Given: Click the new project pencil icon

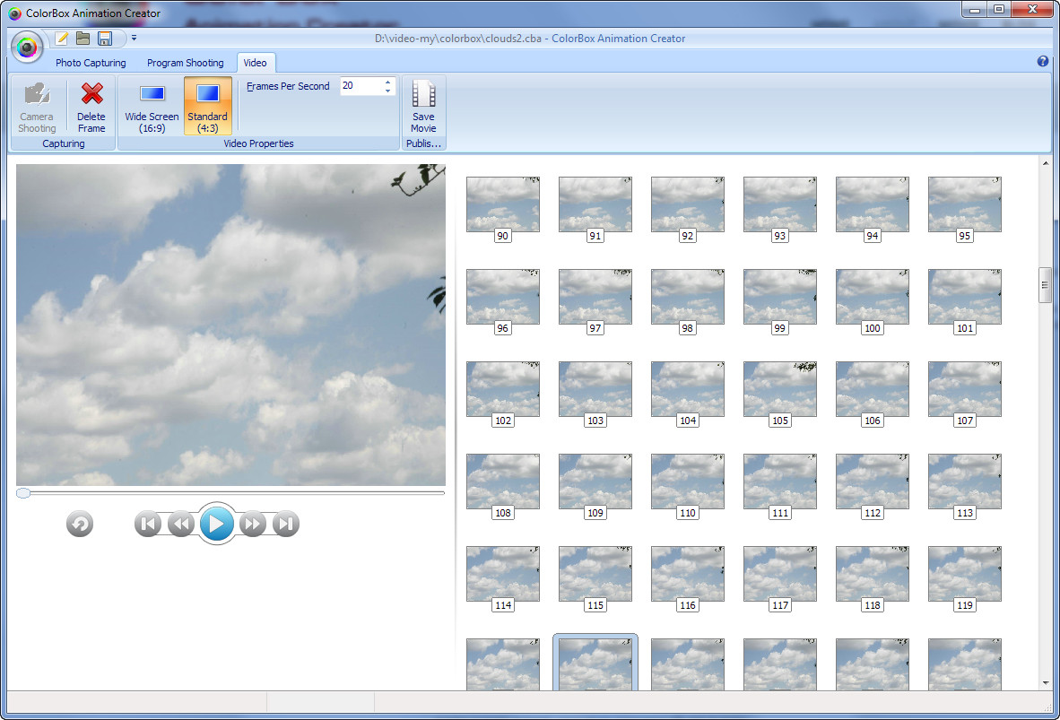Looking at the screenshot, I should coord(62,39).
